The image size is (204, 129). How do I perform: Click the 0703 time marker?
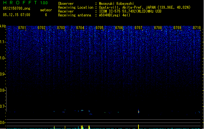click(61, 27)
